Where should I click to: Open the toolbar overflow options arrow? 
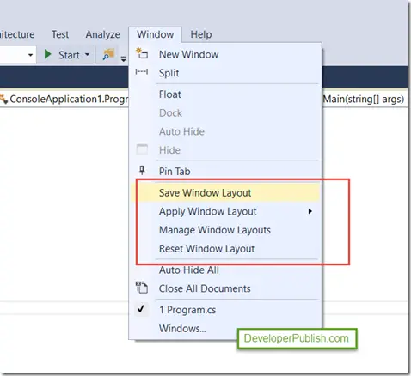click(x=123, y=59)
